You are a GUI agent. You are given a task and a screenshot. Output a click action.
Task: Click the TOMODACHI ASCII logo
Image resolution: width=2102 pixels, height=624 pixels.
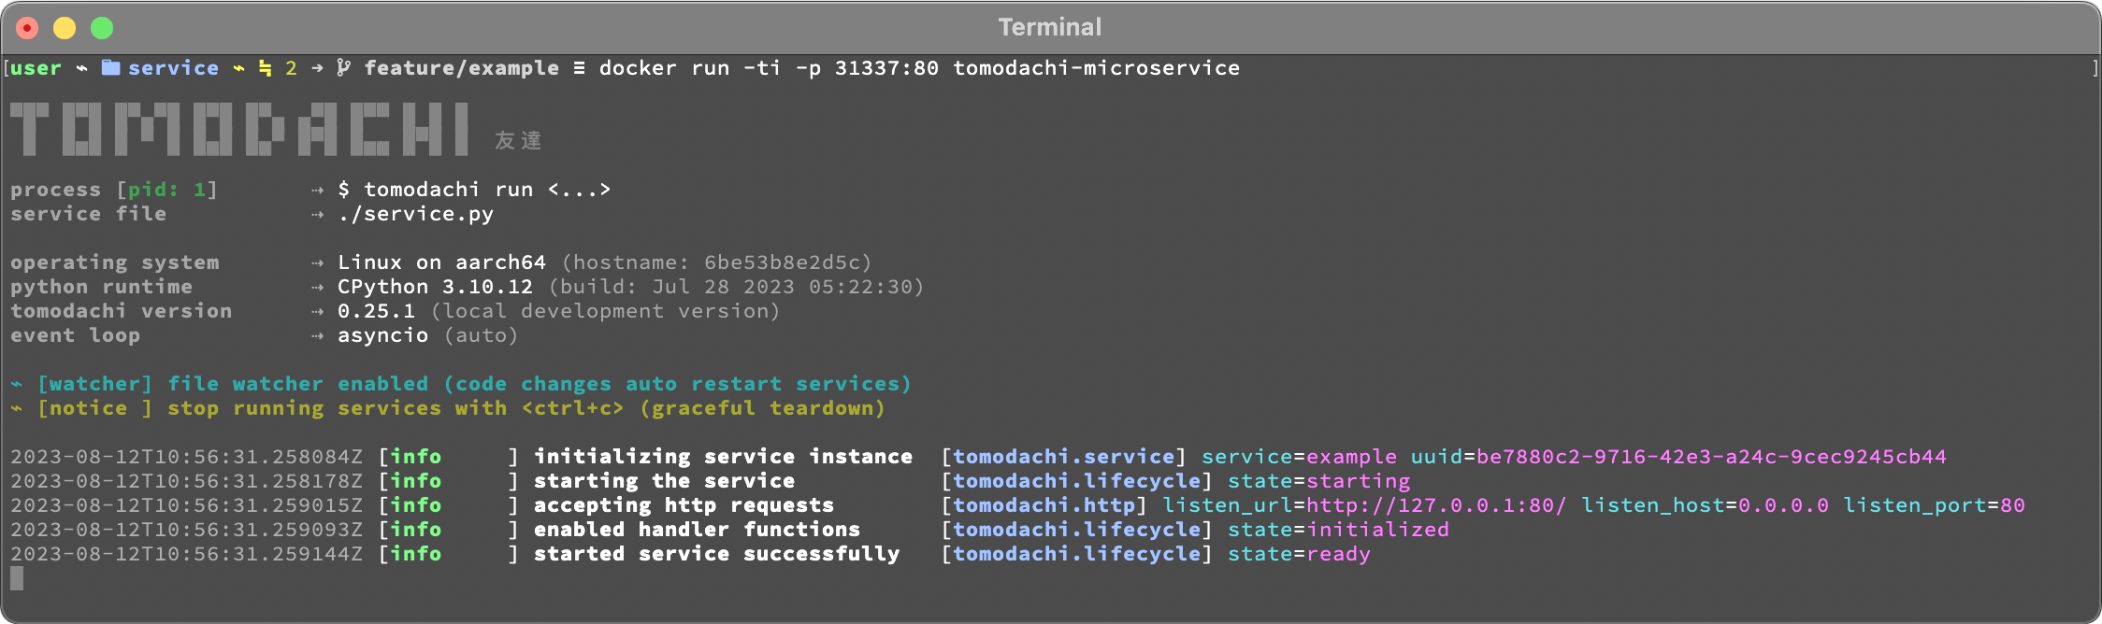coord(239,129)
